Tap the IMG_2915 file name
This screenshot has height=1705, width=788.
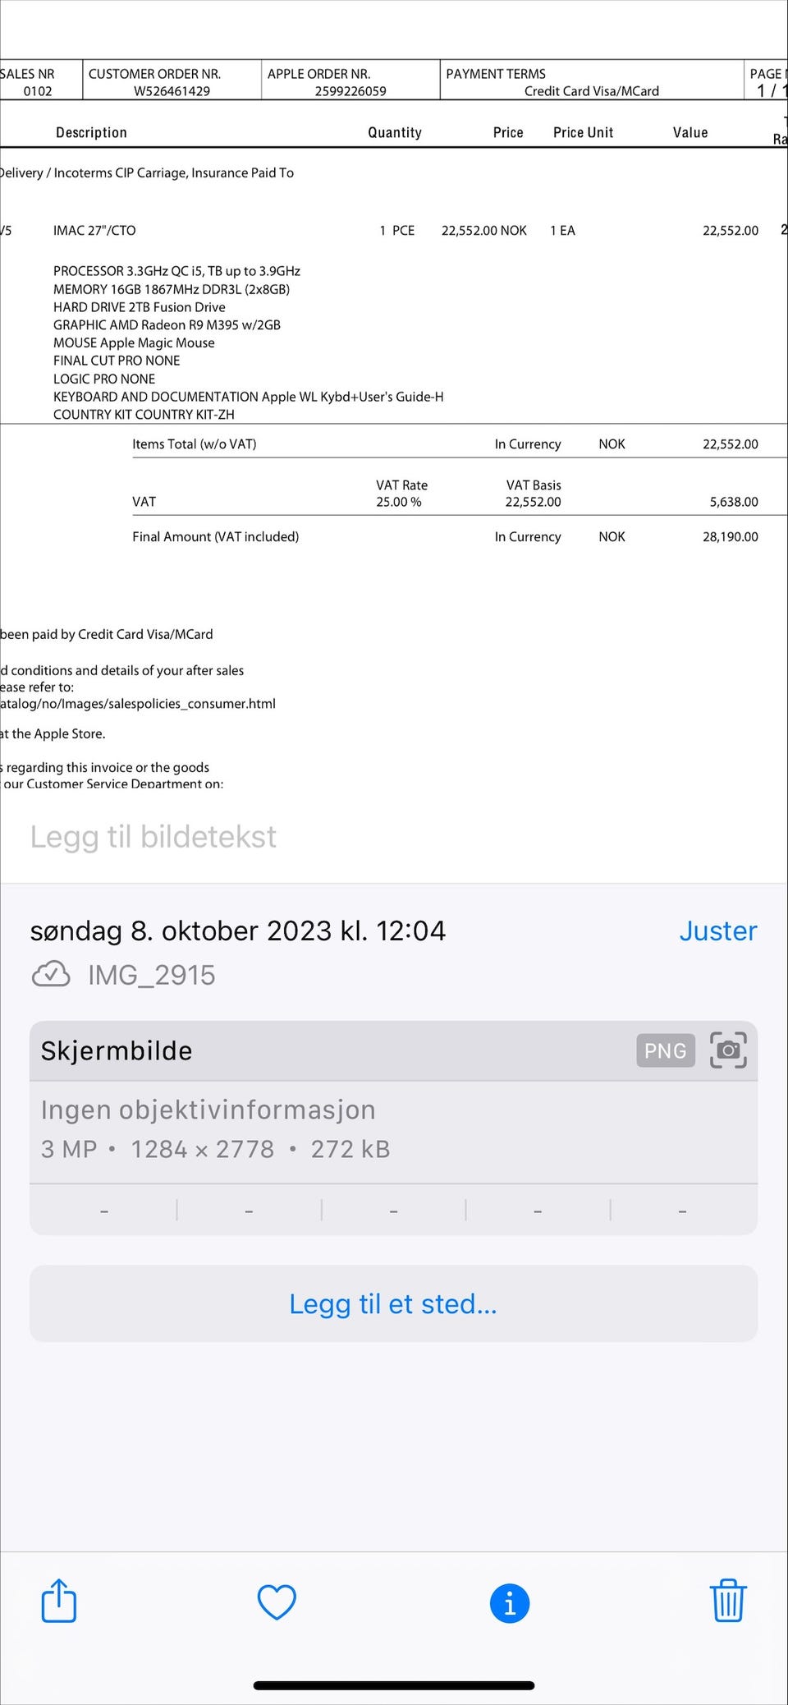pyautogui.click(x=152, y=975)
